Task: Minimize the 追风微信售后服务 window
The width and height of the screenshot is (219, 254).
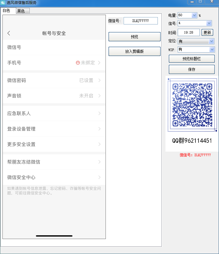Action: click(x=192, y=2)
